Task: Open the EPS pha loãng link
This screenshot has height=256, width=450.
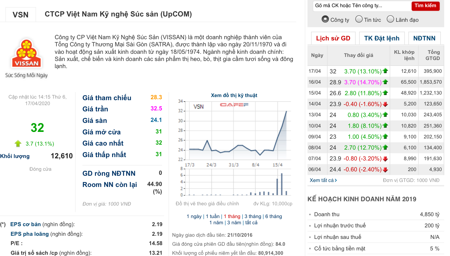Action: pos(30,234)
